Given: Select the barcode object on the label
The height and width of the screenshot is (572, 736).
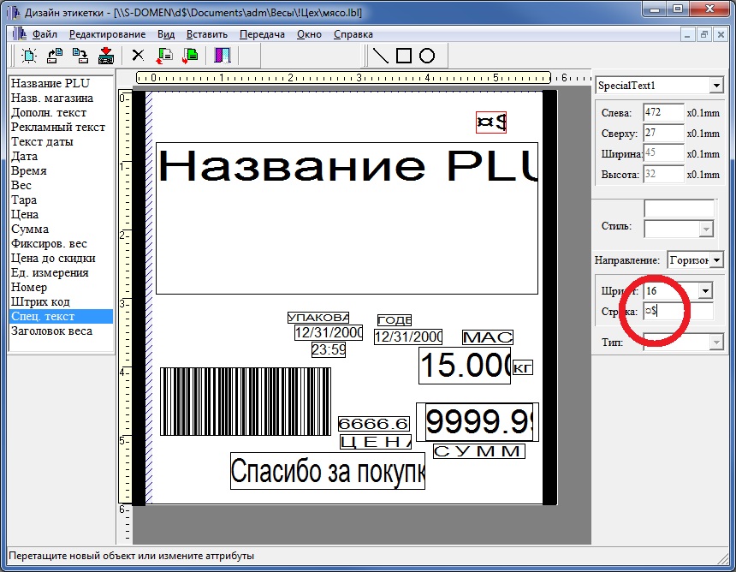Looking at the screenshot, I should click(245, 402).
